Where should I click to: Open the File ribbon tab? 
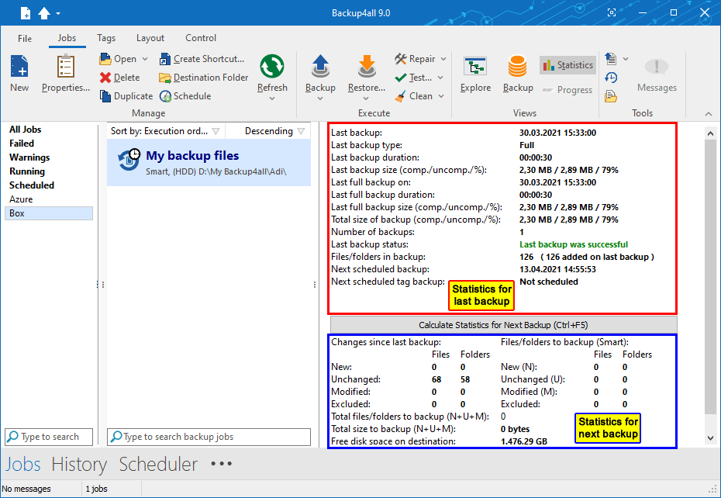coord(25,38)
